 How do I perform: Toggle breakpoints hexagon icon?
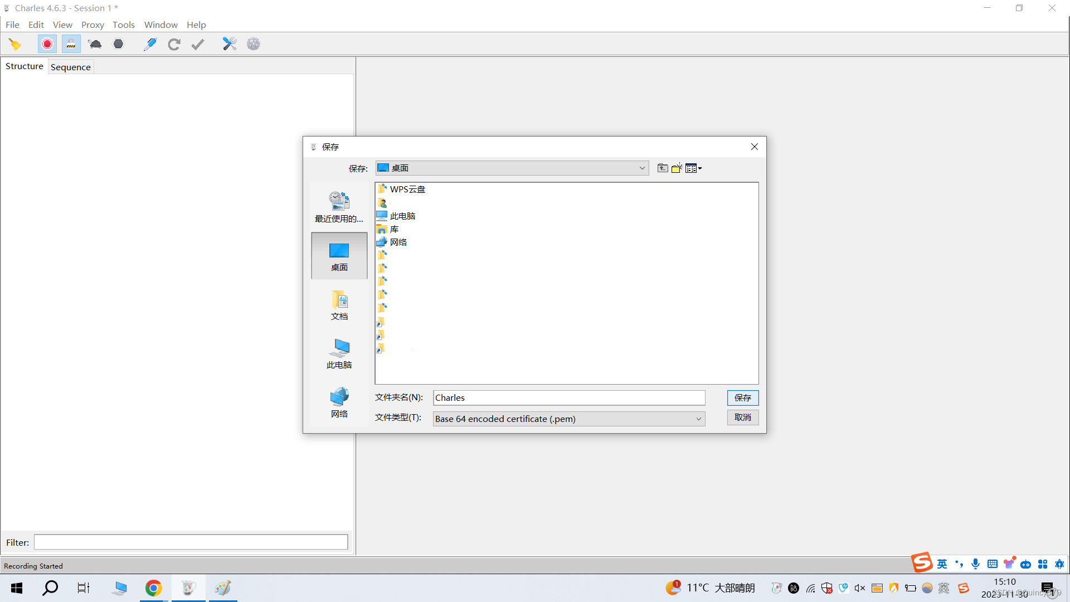pyautogui.click(x=118, y=44)
